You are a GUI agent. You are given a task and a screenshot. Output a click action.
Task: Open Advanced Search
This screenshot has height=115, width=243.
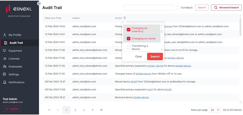point(226,8)
